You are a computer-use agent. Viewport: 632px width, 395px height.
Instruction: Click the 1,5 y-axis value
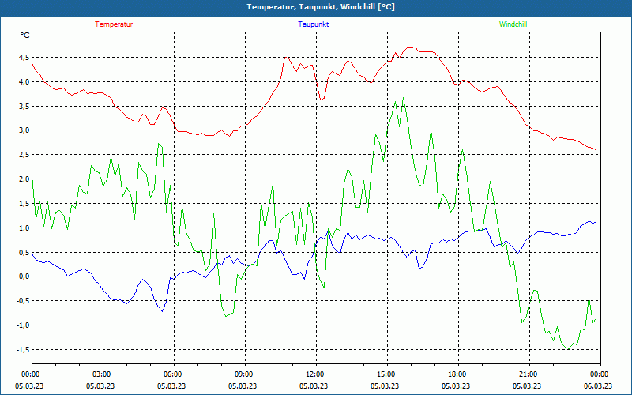[24, 204]
